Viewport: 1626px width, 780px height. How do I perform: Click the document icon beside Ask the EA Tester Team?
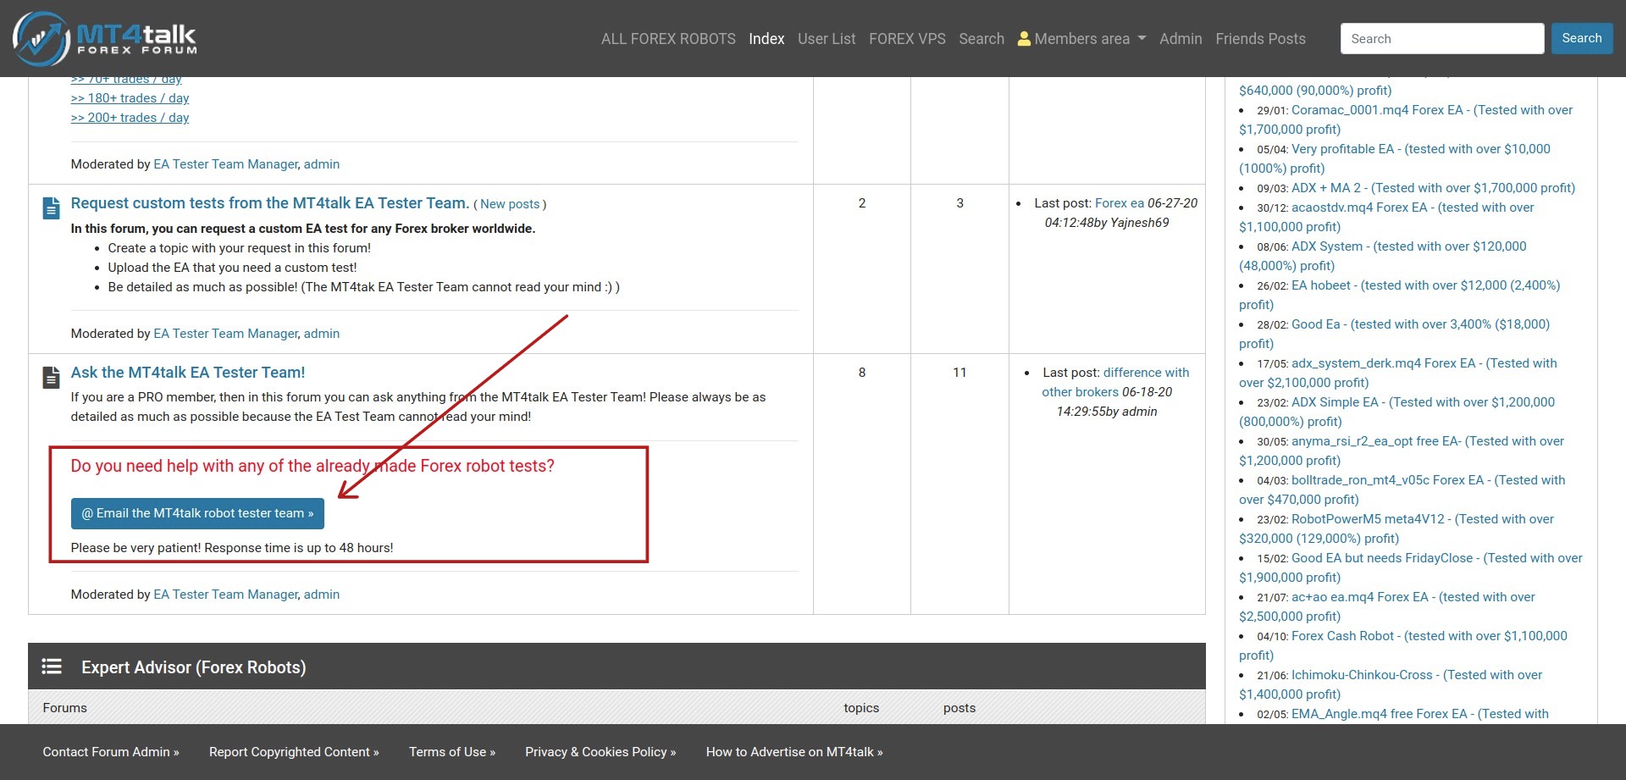pyautogui.click(x=51, y=377)
